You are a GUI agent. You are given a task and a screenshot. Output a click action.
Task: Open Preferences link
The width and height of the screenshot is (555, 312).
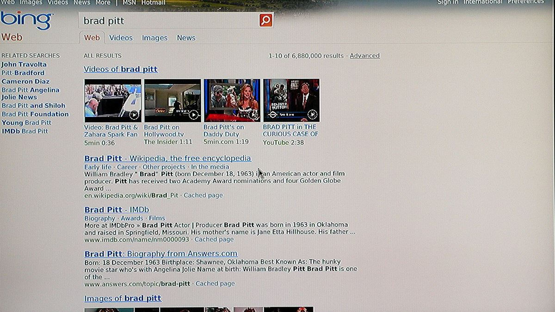(526, 2)
